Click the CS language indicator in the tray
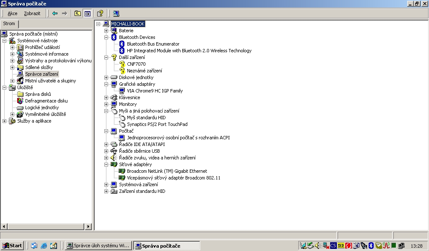Viewport: 429px width, 251px height. point(333,246)
